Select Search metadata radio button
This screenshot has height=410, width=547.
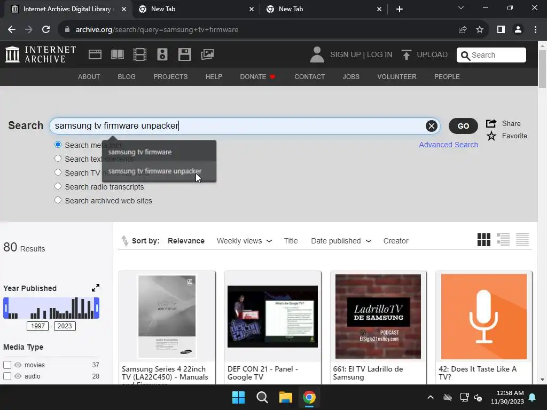pyautogui.click(x=58, y=145)
